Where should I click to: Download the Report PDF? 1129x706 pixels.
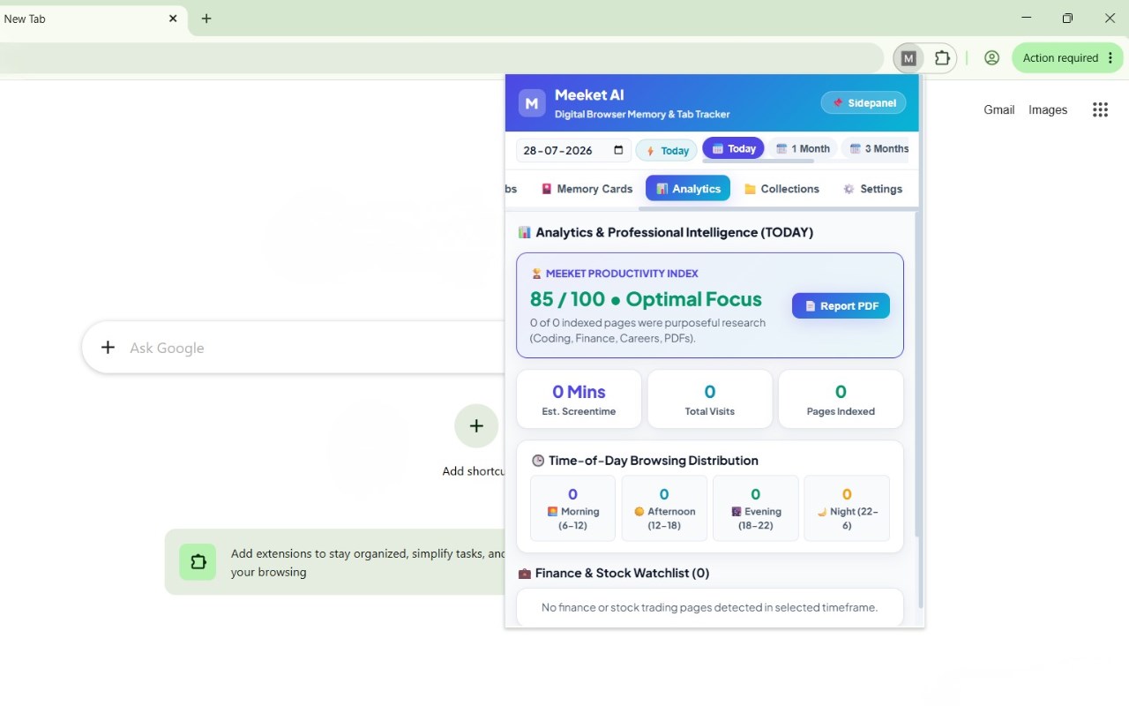[x=841, y=305]
